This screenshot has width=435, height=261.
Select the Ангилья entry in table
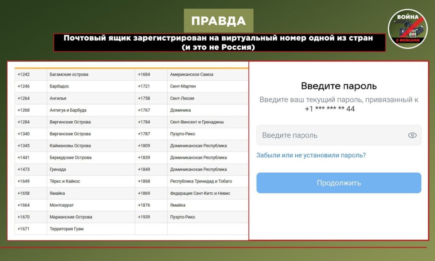pyautogui.click(x=58, y=98)
